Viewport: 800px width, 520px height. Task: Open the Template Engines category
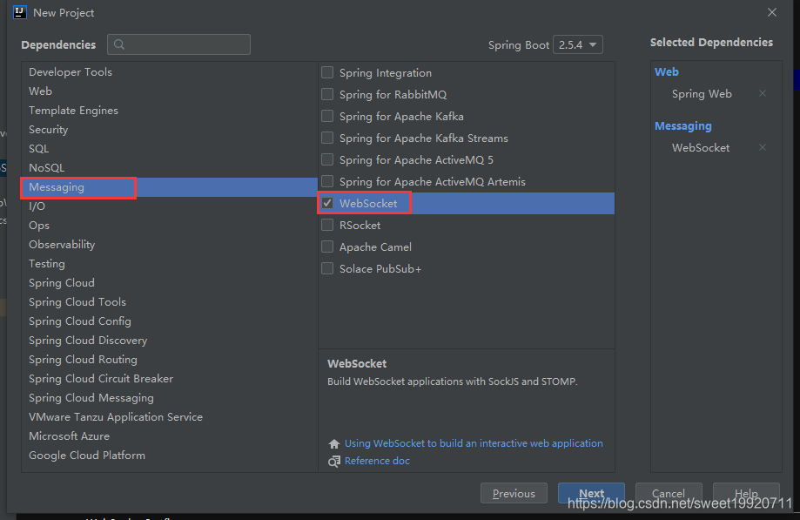tap(170, 111)
